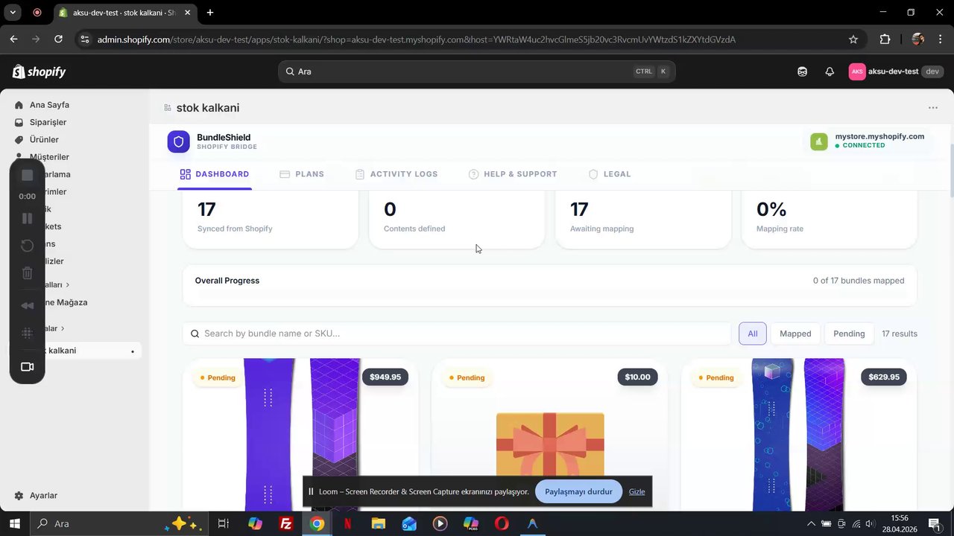The image size is (954, 536).
Task: Filter bundles by Pending
Action: [849, 334]
